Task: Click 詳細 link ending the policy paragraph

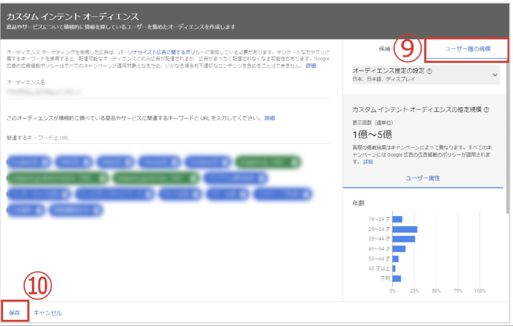Action: pyautogui.click(x=311, y=66)
